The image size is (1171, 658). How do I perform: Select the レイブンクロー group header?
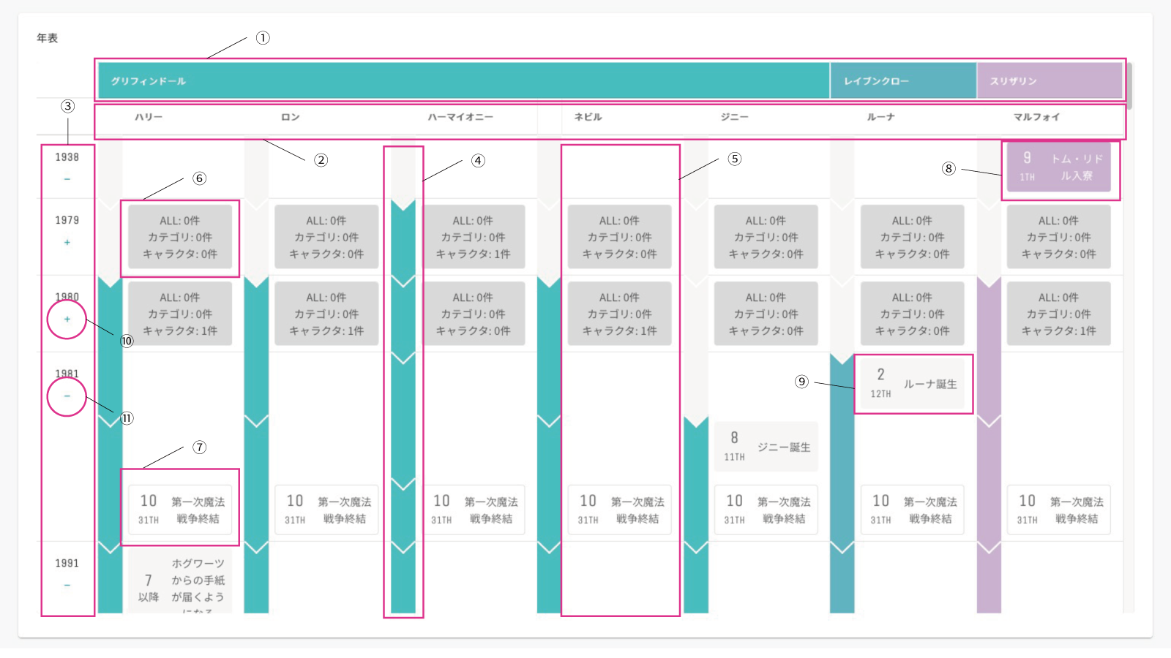[x=903, y=80]
